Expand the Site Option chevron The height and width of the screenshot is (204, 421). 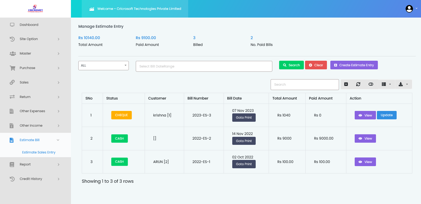[x=59, y=39]
